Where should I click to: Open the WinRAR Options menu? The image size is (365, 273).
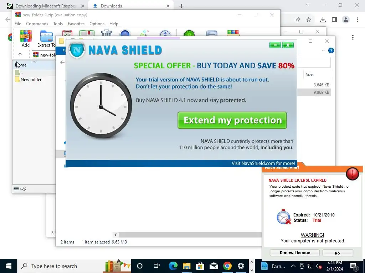click(97, 24)
